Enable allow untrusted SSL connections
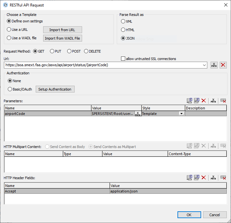Screen dimensions: 231x223 tap(123, 59)
